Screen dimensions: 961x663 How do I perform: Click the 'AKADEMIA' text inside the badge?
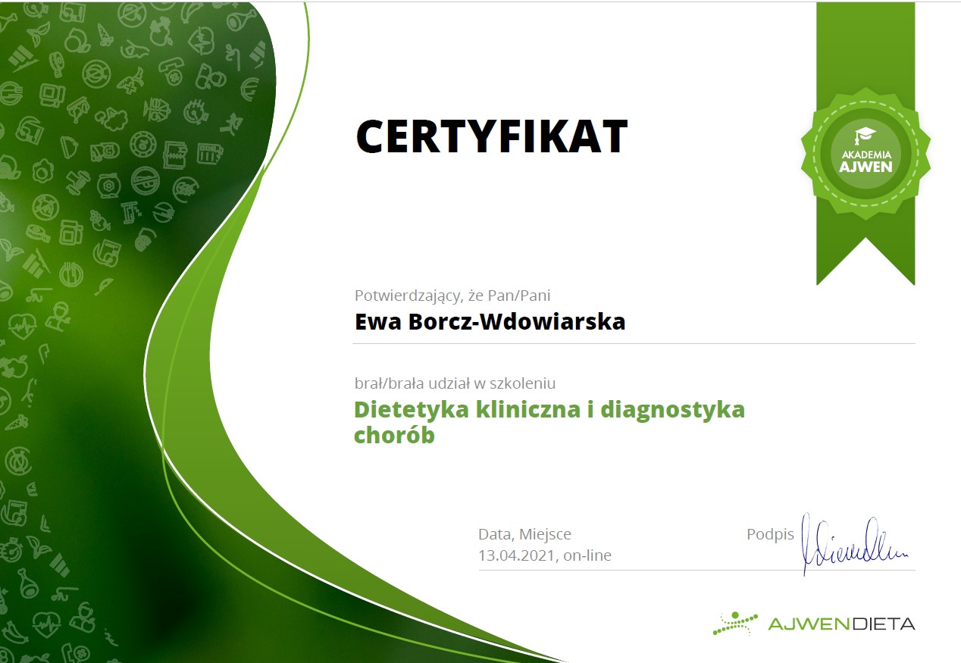(x=865, y=154)
